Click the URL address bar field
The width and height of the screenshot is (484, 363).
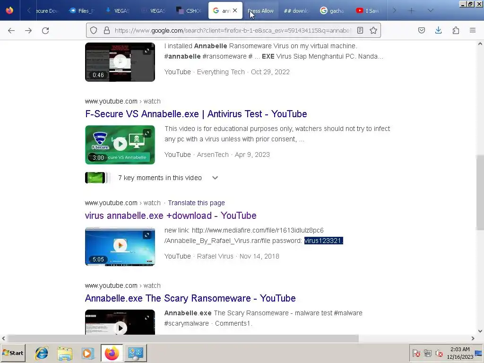tap(233, 30)
